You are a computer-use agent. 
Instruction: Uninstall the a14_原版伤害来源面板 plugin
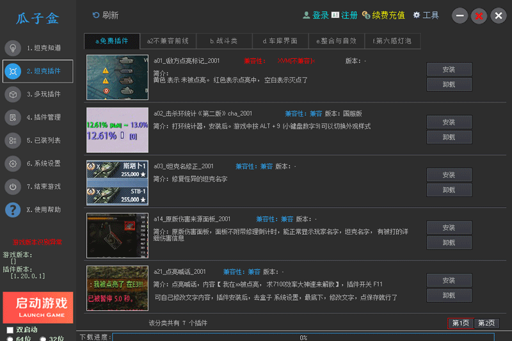pyautogui.click(x=449, y=242)
